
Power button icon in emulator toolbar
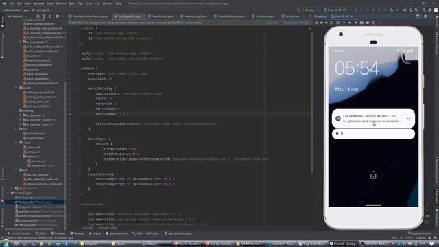point(316,23)
